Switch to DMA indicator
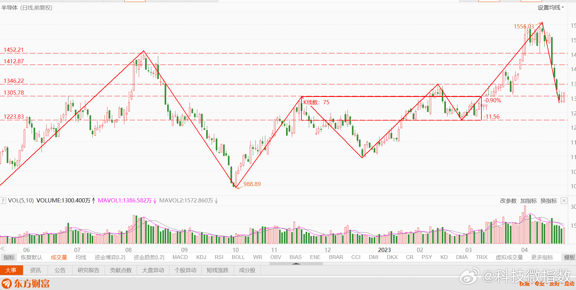576x290 pixels. tap(462, 257)
